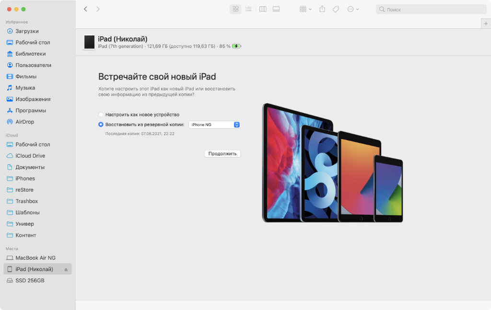Add a new tab with plus button
Screen dimensions: 491x310
point(486,23)
